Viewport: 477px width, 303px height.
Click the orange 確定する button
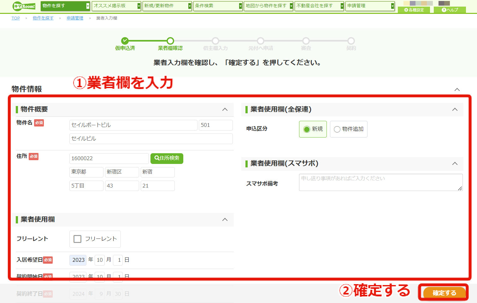(x=445, y=293)
